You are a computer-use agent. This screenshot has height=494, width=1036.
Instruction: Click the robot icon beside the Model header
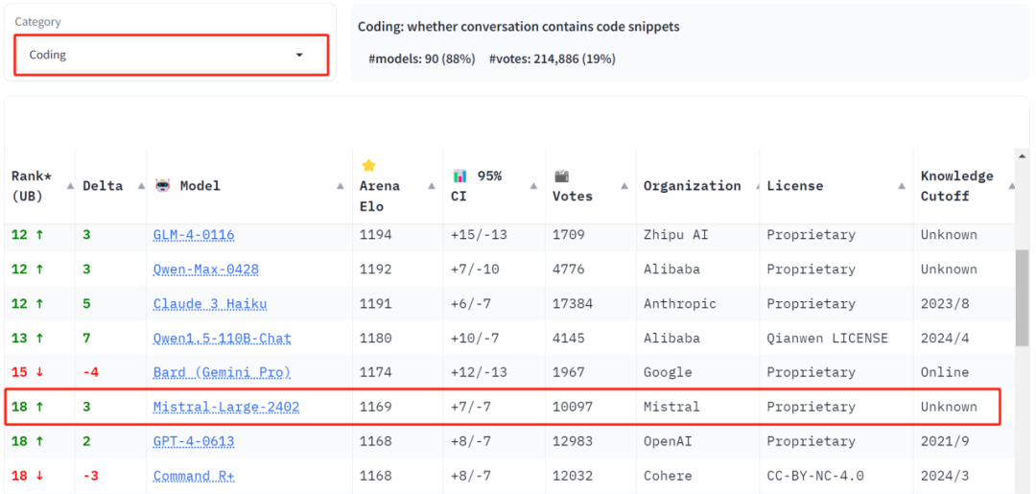pos(162,186)
